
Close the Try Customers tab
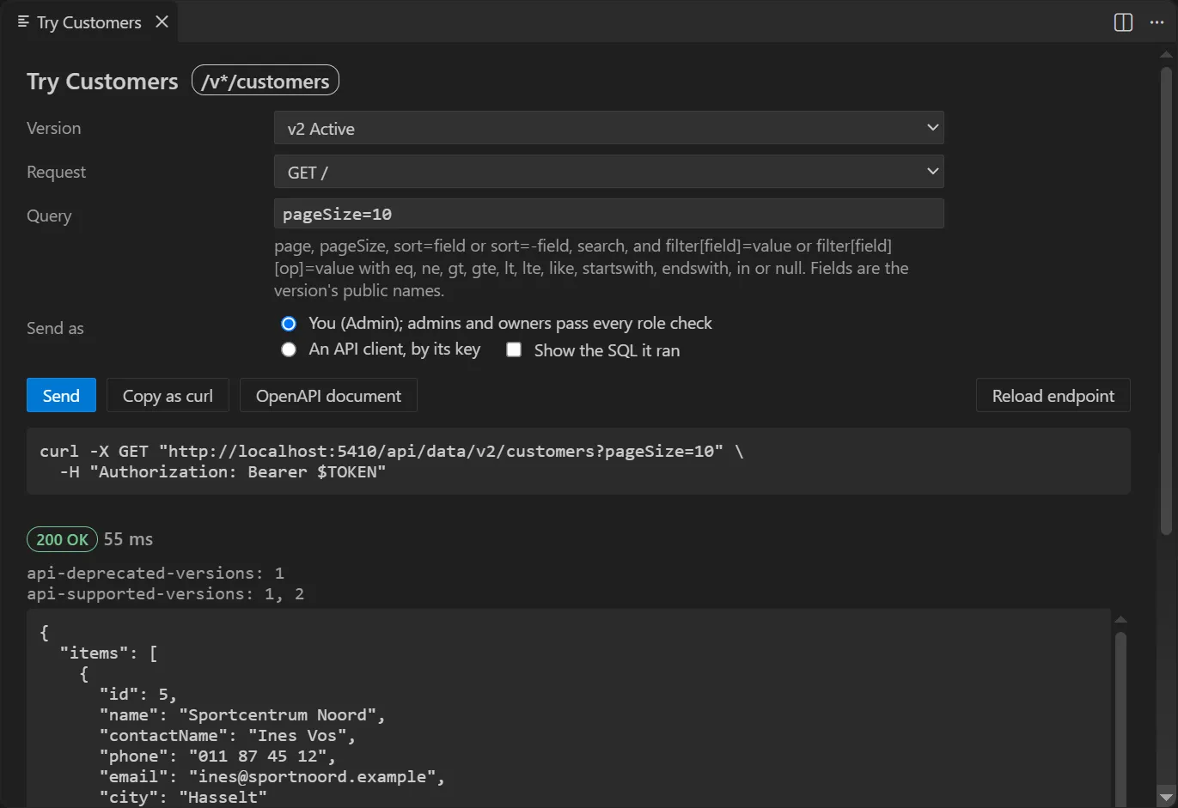tap(162, 21)
